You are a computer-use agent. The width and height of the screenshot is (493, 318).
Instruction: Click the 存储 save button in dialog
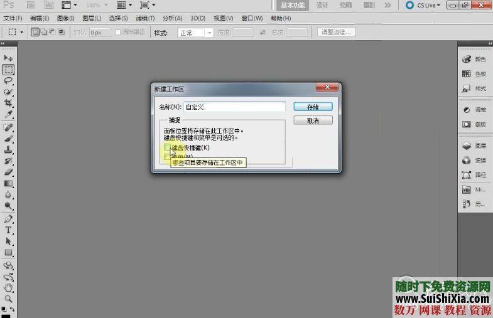pyautogui.click(x=313, y=107)
